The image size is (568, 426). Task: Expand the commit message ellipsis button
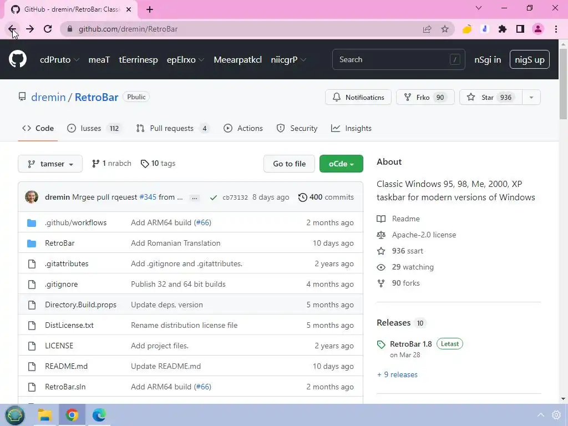tap(195, 198)
